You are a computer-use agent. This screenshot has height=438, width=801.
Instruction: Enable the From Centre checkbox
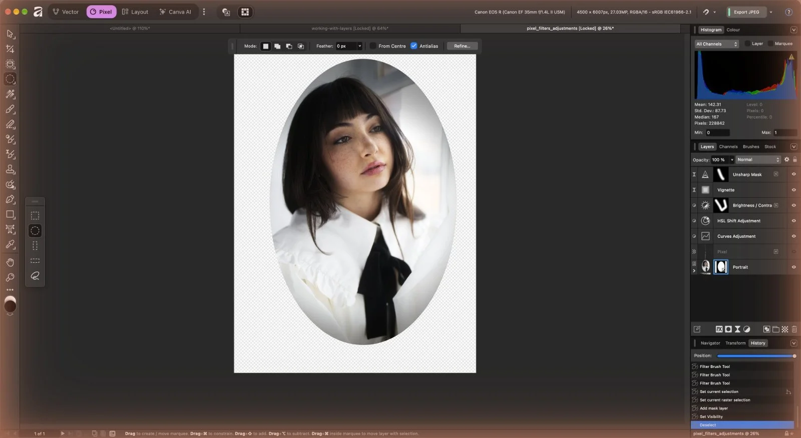coord(373,46)
